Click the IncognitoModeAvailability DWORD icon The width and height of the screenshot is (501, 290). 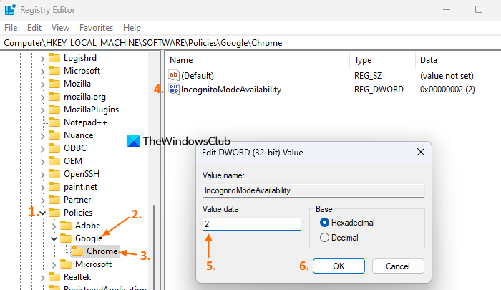(x=173, y=90)
